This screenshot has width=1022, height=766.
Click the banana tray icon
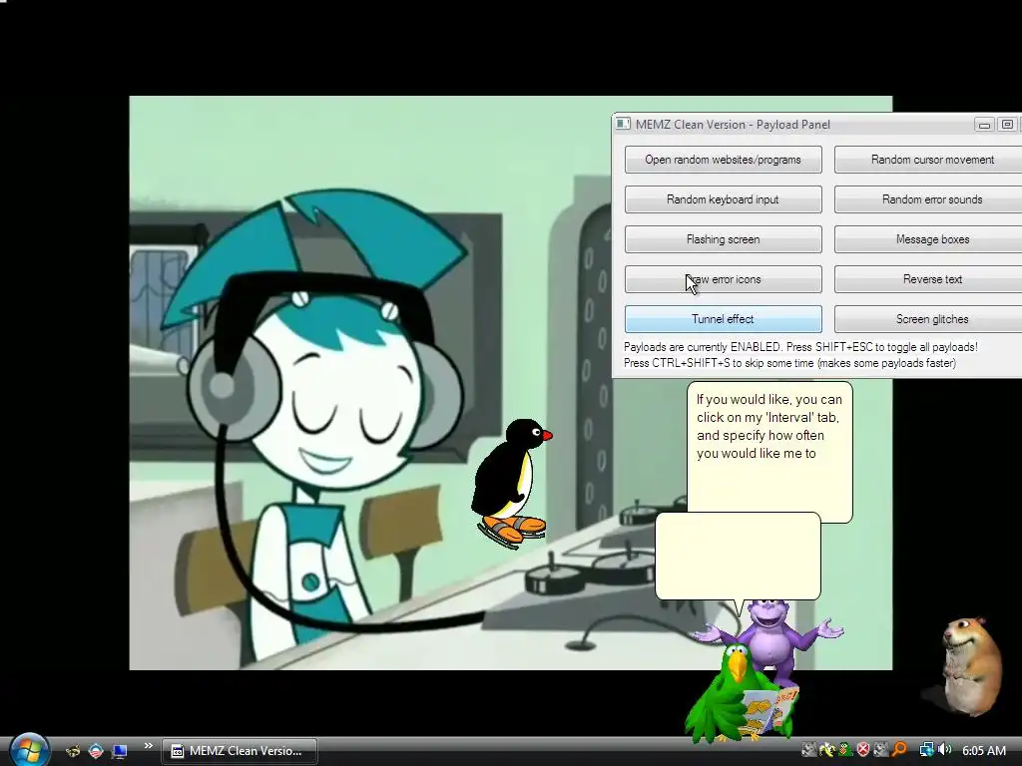[827, 750]
